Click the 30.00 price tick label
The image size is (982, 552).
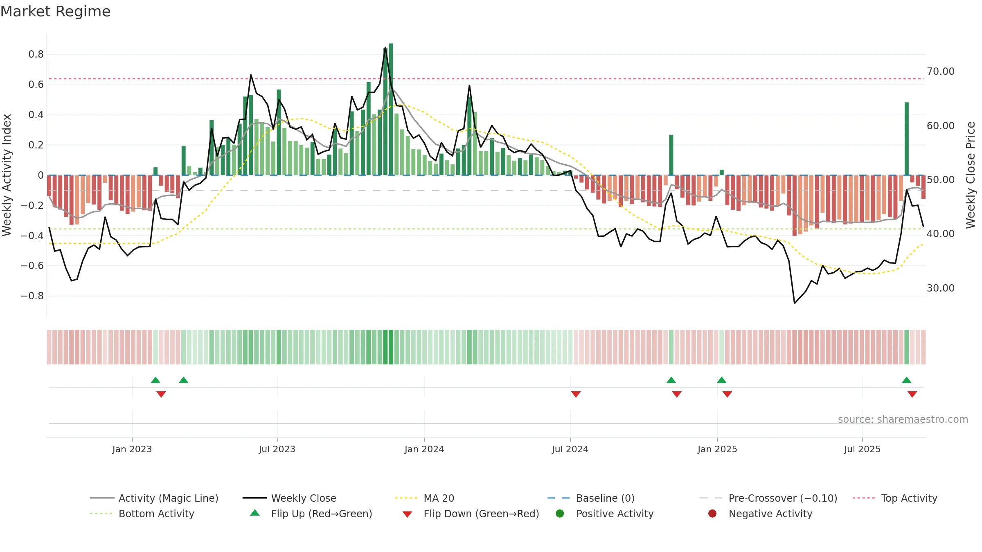(941, 288)
